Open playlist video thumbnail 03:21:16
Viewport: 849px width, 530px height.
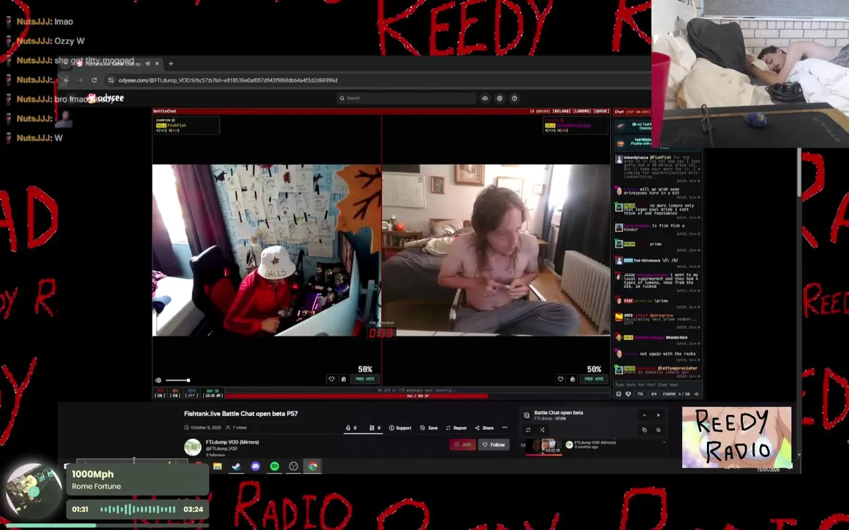pyautogui.click(x=544, y=447)
